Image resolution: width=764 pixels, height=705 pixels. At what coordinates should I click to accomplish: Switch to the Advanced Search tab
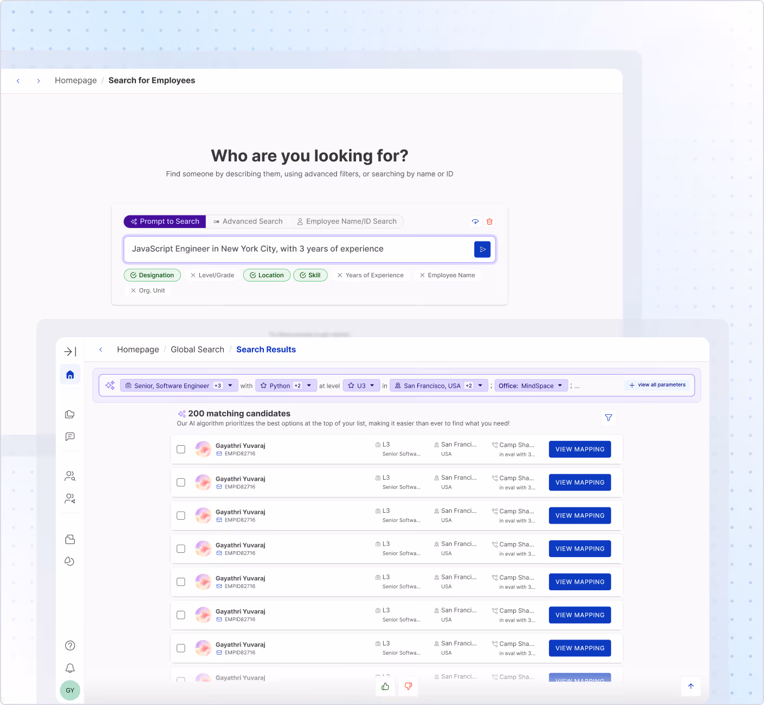click(248, 221)
